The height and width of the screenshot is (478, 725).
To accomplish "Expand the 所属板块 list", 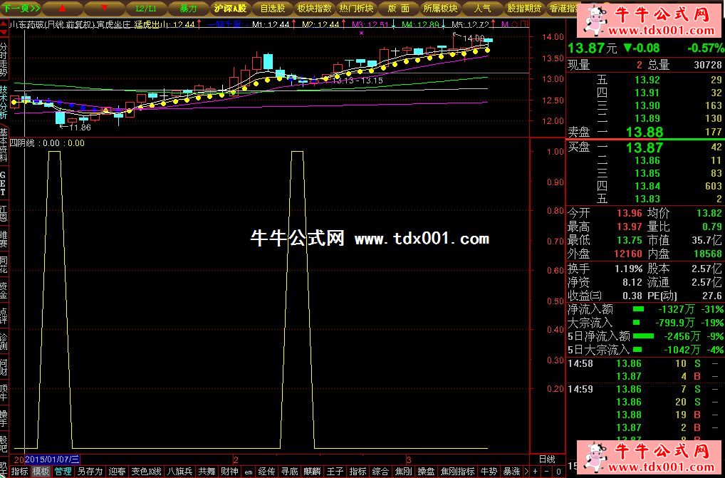I will coord(440,9).
